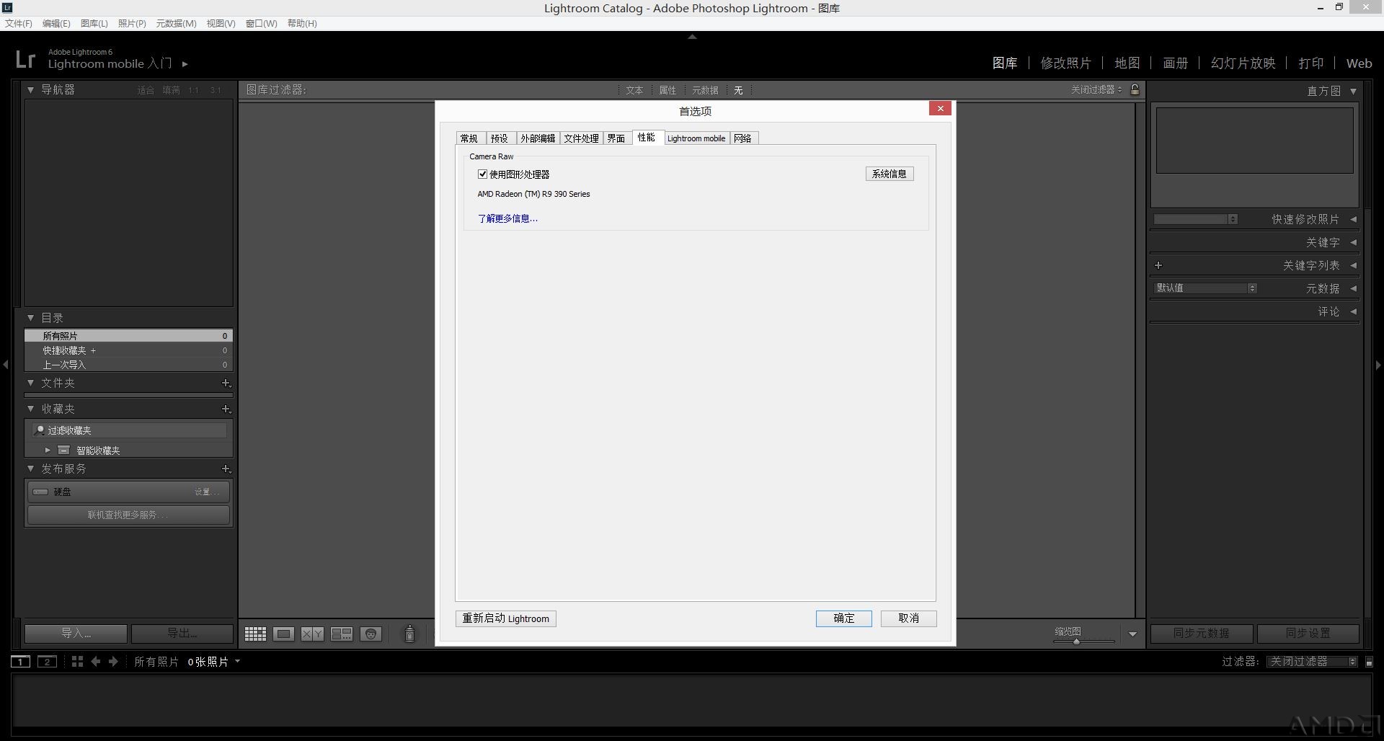Expand Quick Develop (快速修改照片) panel

pyautogui.click(x=1353, y=219)
